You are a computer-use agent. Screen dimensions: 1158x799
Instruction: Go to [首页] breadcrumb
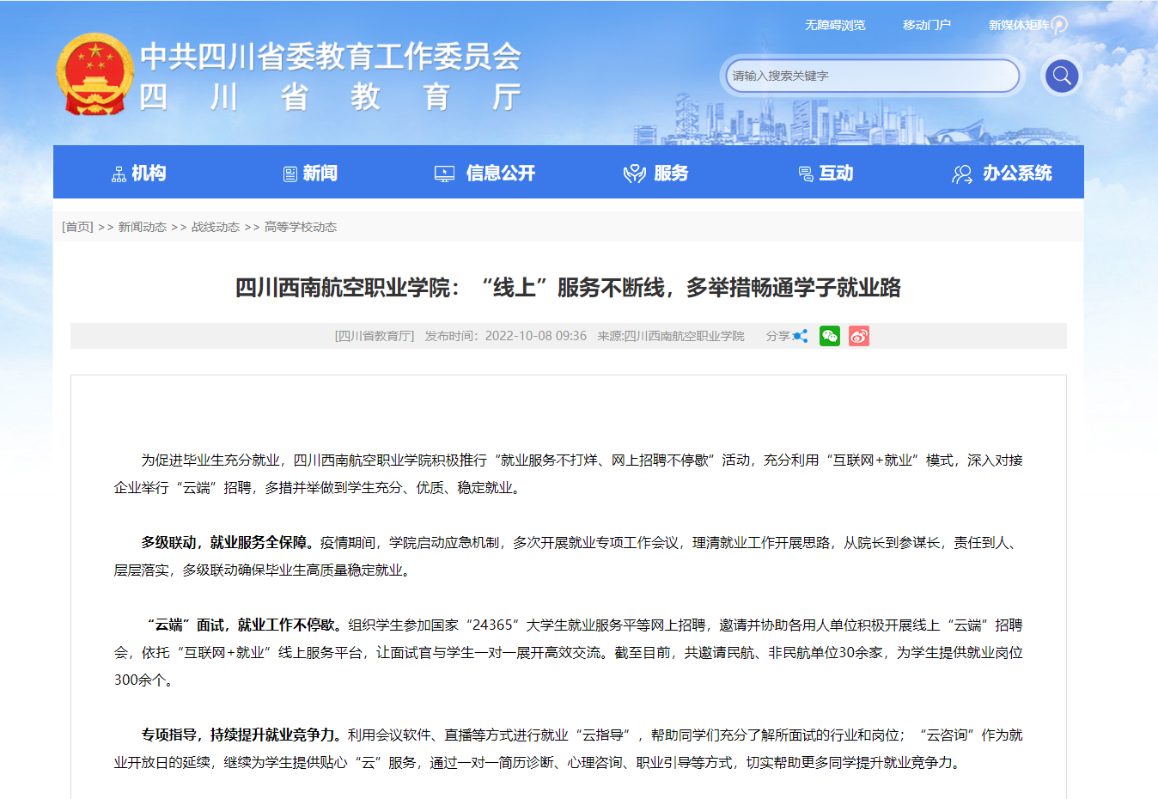tap(77, 227)
